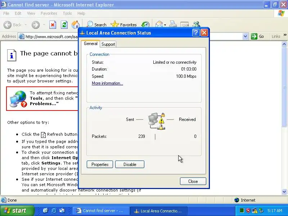Click inside the Address URL field
288x216 pixels.
51,37
